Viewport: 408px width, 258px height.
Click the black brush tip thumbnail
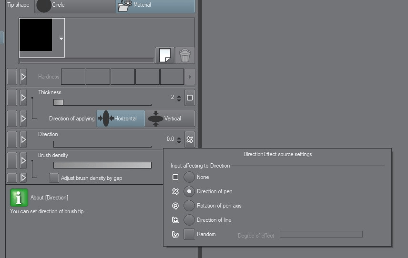point(36,35)
